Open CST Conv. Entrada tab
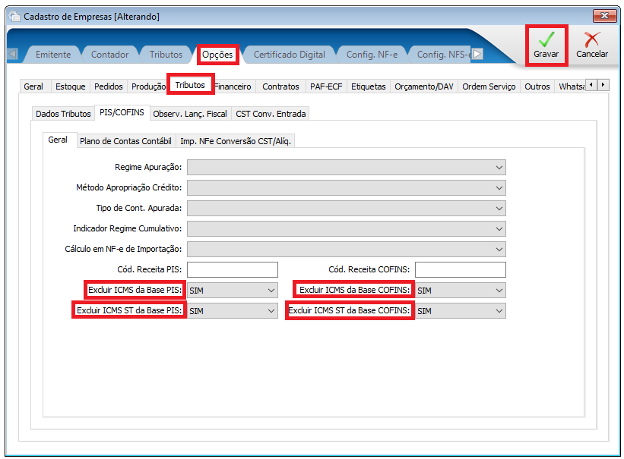The image size is (624, 459). (271, 114)
